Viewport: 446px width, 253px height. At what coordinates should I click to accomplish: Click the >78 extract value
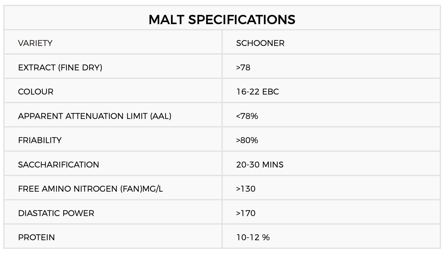(x=243, y=67)
